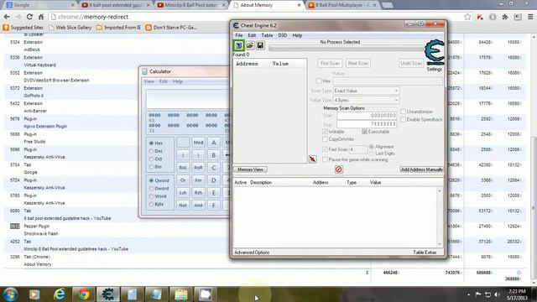Open Internet Explorer from taskbar
This screenshot has height=302, width=537.
[x=60, y=294]
